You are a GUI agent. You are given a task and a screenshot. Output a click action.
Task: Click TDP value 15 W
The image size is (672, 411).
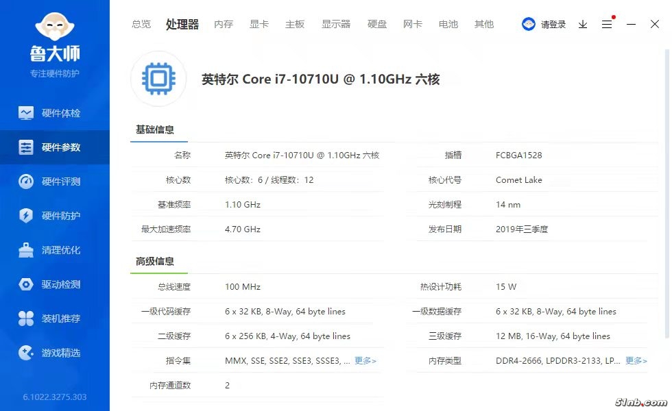pos(506,287)
